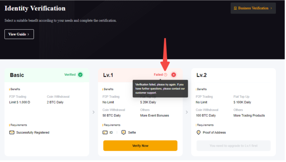Select the Lv.2 card heading
Viewport: 286px width, 162px height.
point(201,75)
